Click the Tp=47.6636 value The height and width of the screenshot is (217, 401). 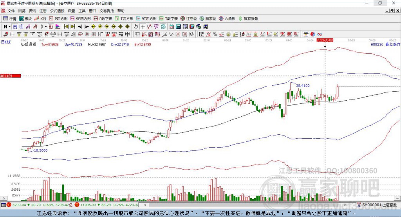(50, 44)
